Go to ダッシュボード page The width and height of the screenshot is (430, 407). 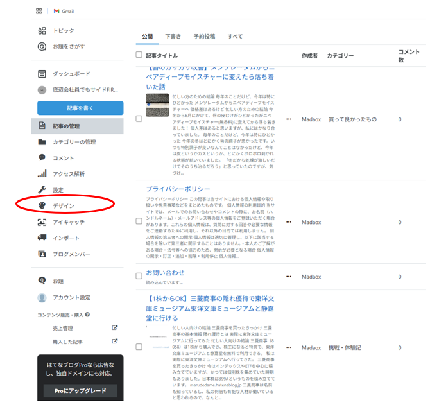coord(71,74)
